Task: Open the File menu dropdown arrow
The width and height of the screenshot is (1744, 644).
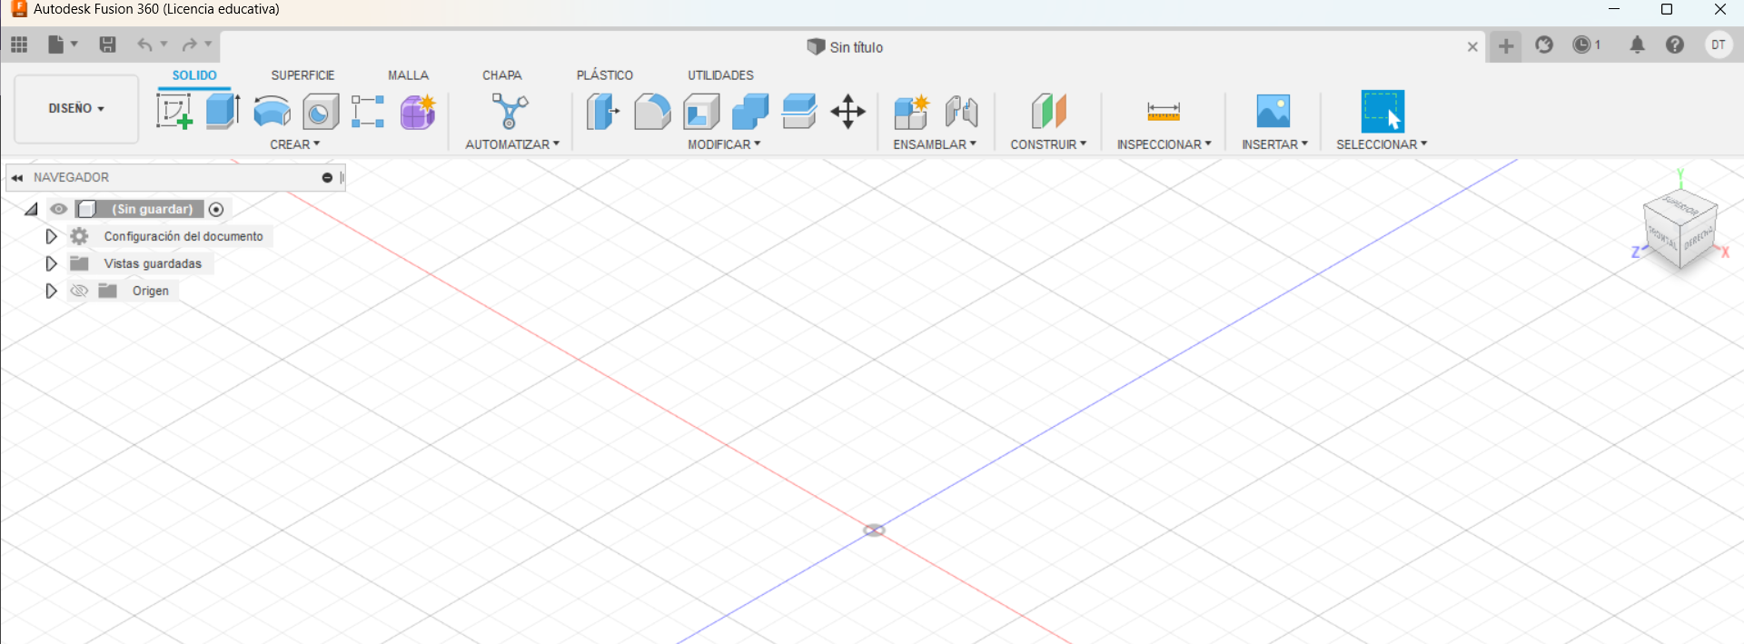Action: click(x=74, y=44)
